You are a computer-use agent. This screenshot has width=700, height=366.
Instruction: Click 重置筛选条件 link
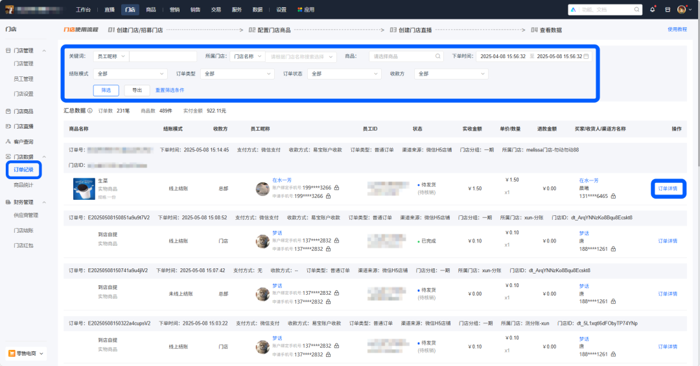[x=170, y=90]
